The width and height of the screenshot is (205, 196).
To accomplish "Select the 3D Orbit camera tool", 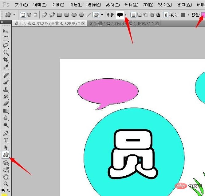I will 6,170.
